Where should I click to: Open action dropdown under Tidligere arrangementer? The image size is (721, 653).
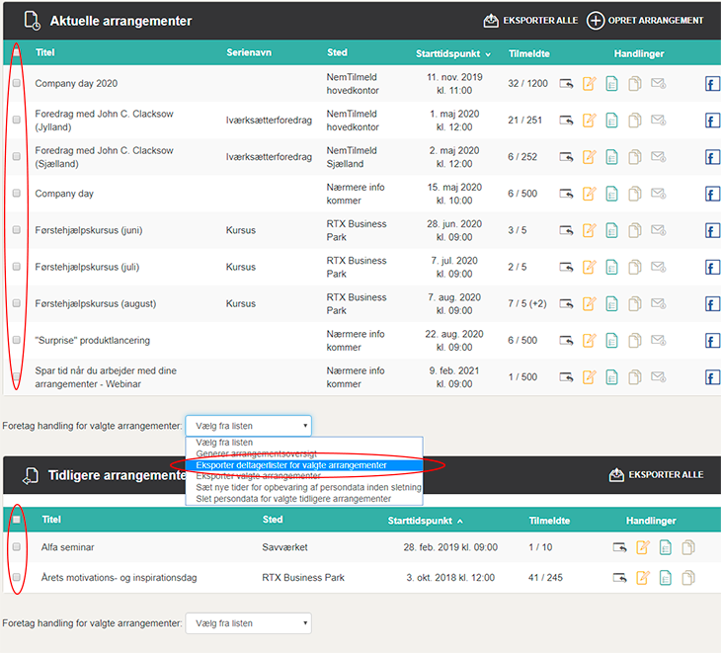(x=248, y=623)
